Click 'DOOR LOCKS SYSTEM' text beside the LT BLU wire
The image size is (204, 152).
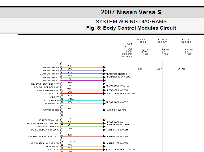tap(118, 102)
